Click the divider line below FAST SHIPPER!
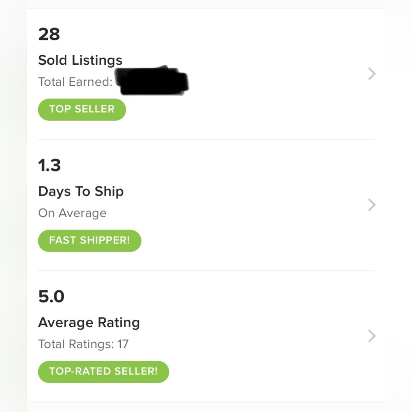This screenshot has height=412, width=412. 206,271
